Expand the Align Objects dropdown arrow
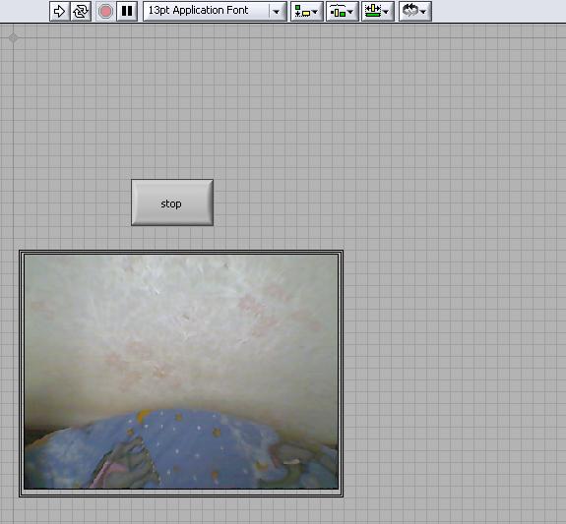The height and width of the screenshot is (524, 566). (315, 12)
